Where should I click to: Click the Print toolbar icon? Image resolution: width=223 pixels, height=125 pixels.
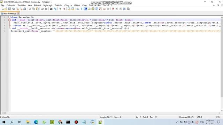pos(25,9)
